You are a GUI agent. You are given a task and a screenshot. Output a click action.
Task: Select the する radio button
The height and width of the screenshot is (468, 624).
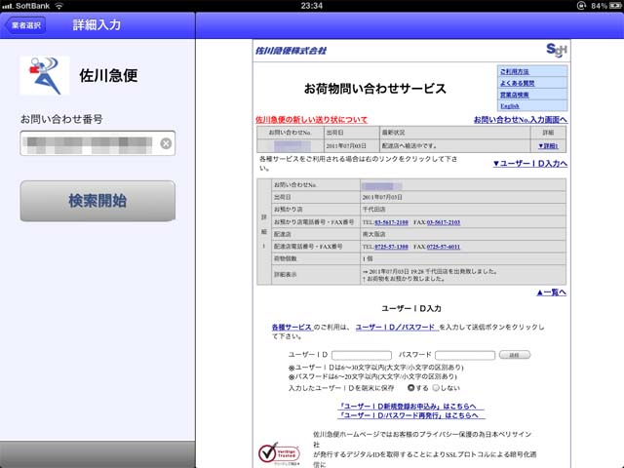(x=411, y=388)
